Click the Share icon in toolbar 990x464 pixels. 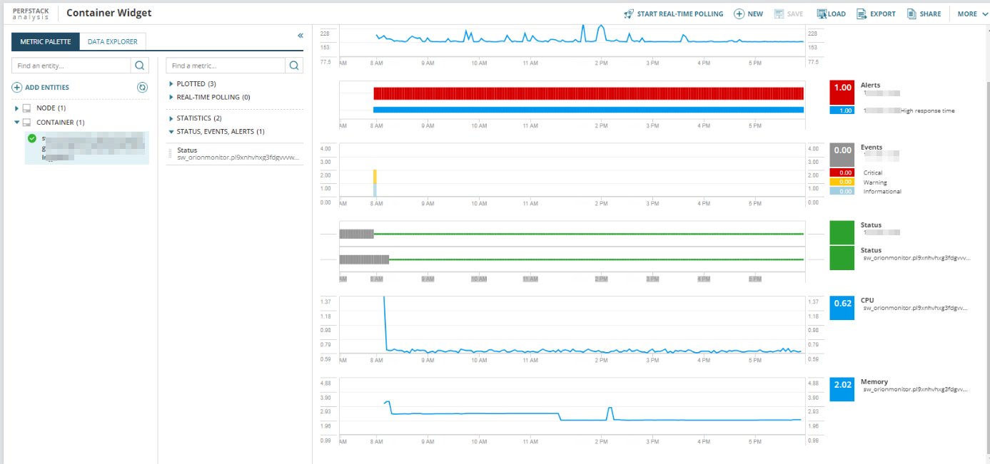tap(911, 14)
